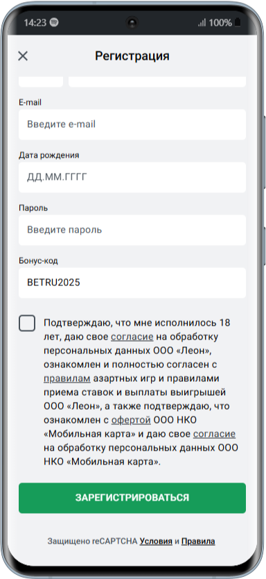Tap the Spotify icon in status bar
266x579 pixels.
54,22
